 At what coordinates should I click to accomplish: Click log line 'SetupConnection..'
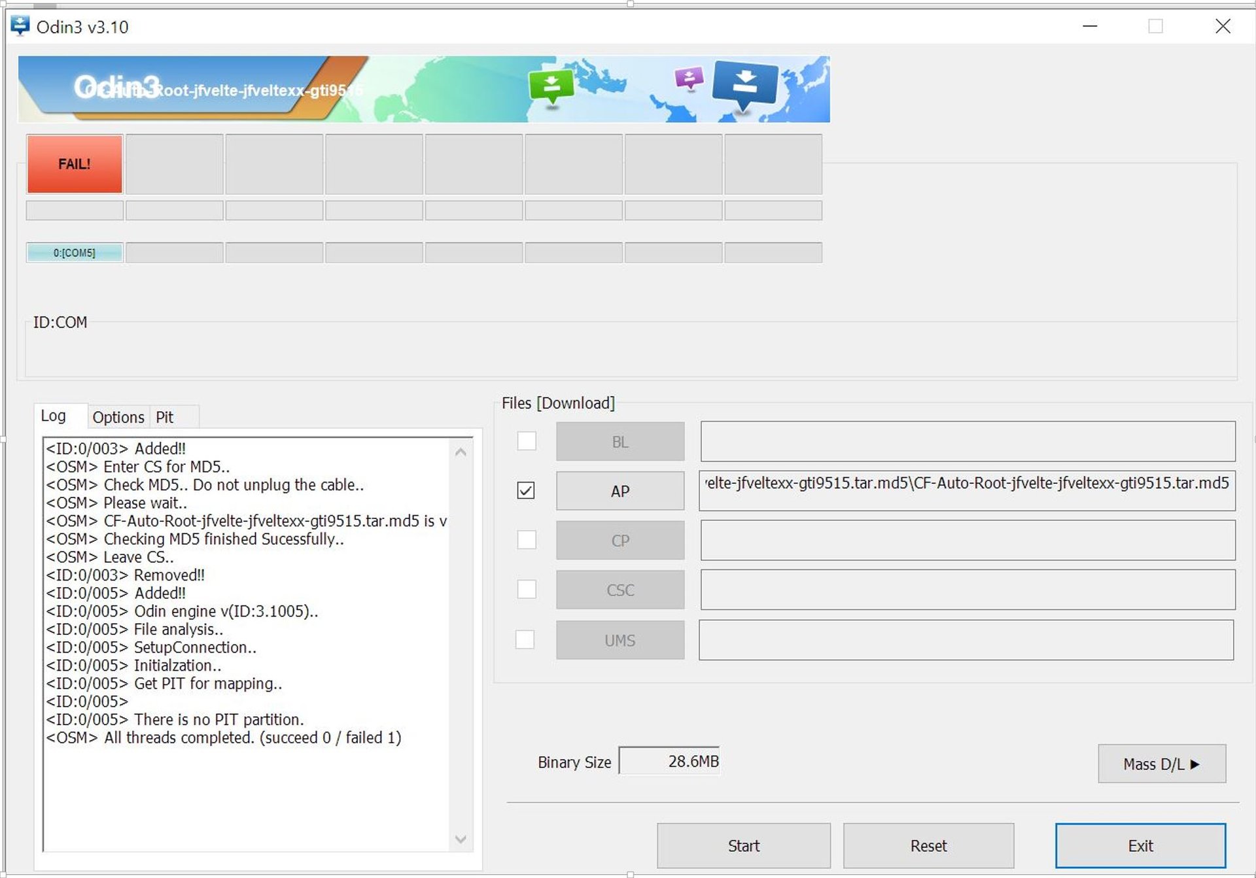(x=151, y=647)
